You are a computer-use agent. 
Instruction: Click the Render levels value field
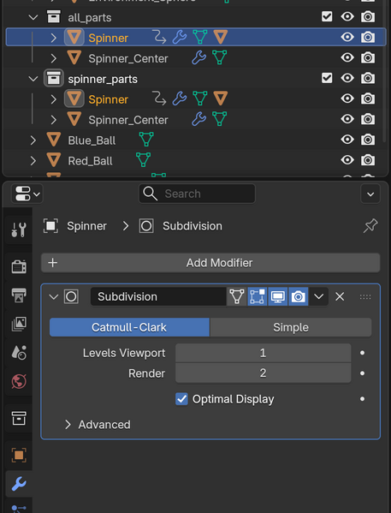point(264,373)
